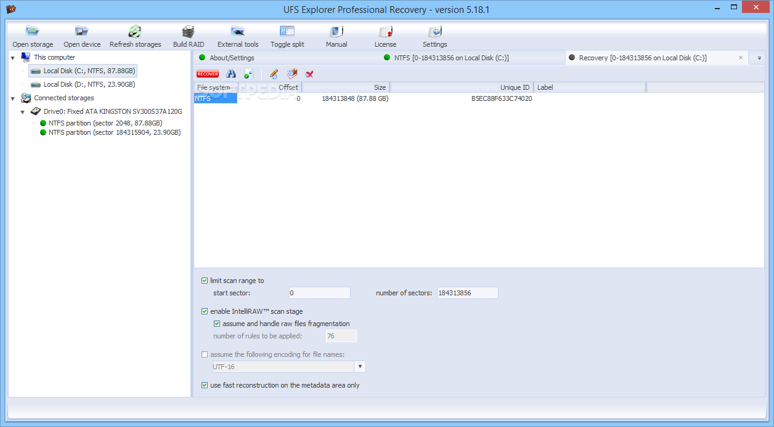Click the Unique ID B5EC88F633C74020
The height and width of the screenshot is (427, 774).
coord(502,98)
